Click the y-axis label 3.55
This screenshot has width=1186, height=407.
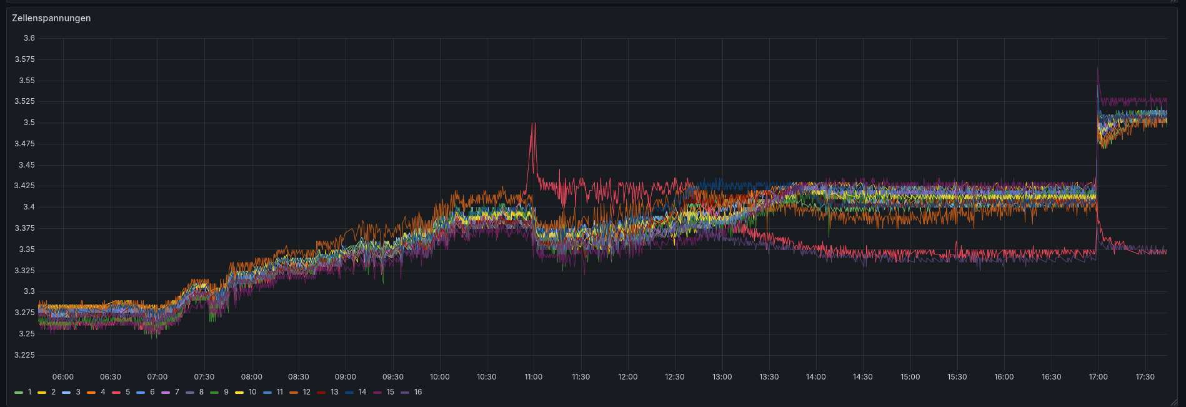pos(27,81)
